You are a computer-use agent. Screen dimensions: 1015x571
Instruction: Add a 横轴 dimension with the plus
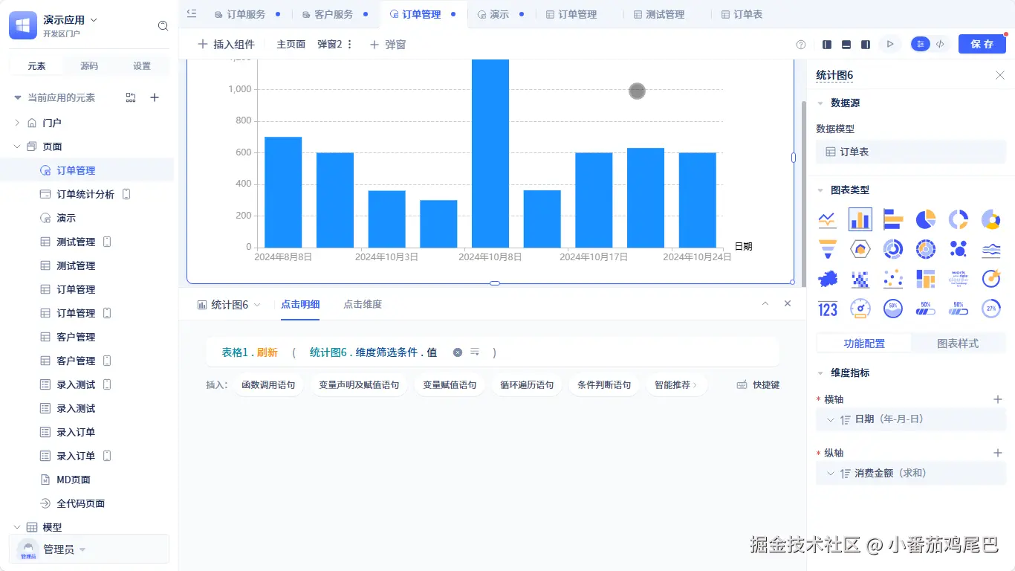[x=998, y=399]
